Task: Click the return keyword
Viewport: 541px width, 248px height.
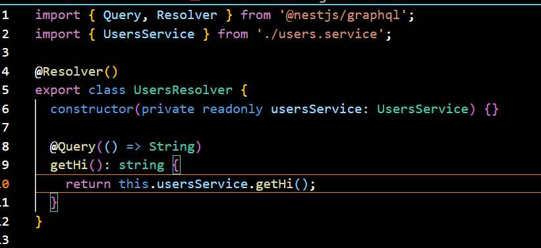Action: click(x=88, y=184)
